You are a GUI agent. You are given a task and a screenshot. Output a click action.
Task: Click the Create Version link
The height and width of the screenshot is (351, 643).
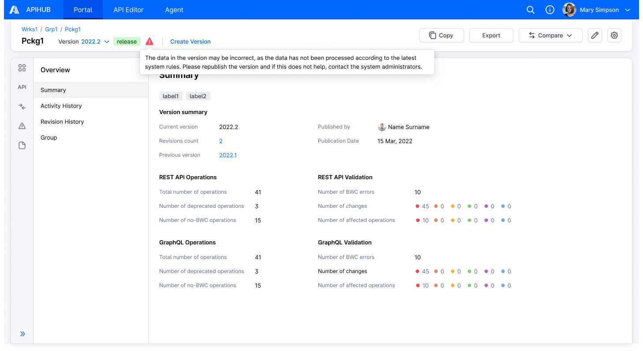click(x=191, y=41)
